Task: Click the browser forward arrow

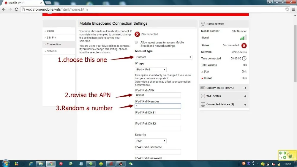Action: (10, 9)
